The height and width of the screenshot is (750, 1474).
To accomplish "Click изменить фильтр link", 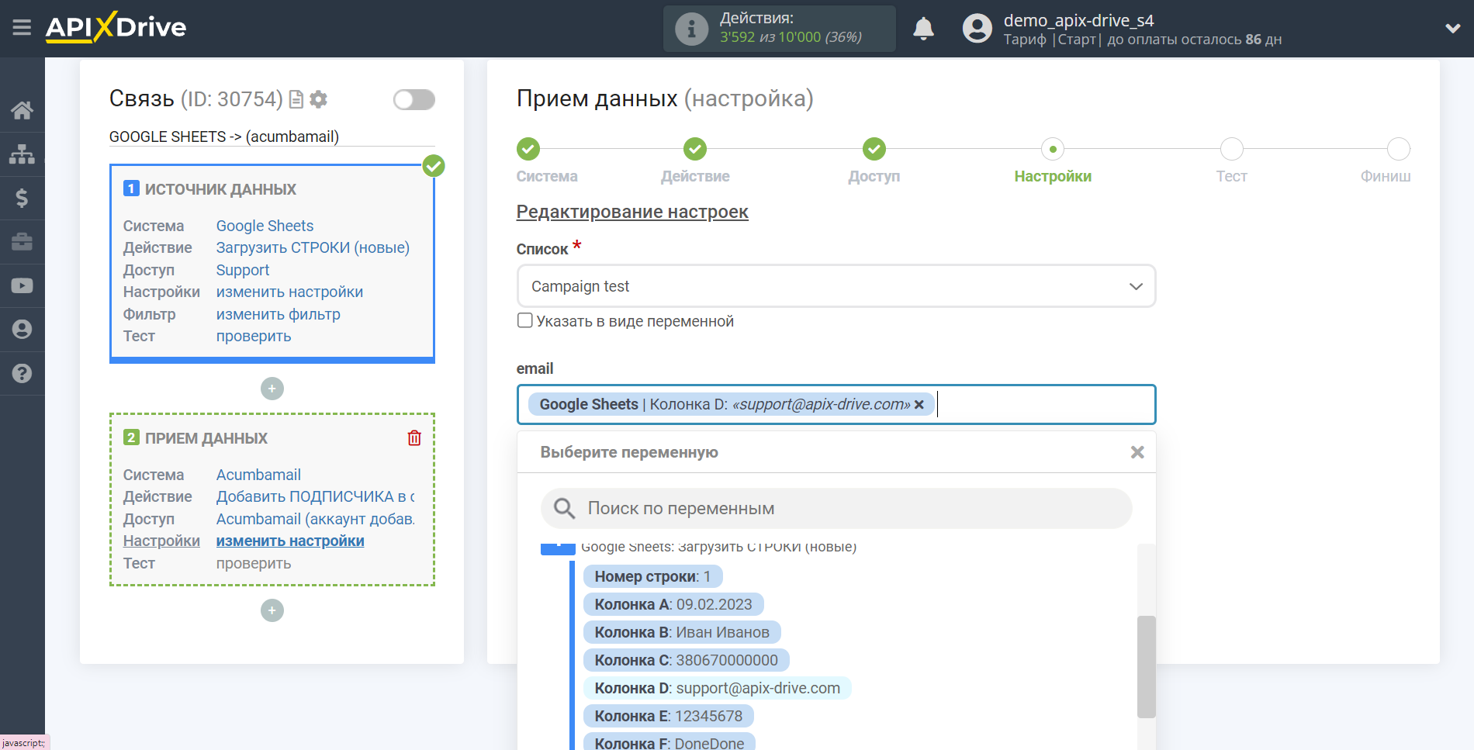I will pyautogui.click(x=278, y=314).
